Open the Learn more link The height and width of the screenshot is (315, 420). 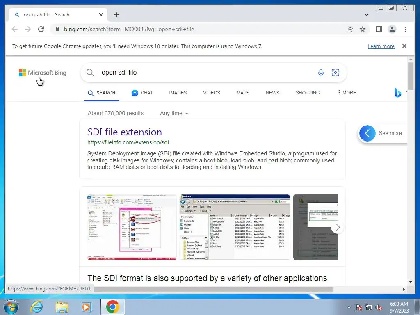click(381, 46)
